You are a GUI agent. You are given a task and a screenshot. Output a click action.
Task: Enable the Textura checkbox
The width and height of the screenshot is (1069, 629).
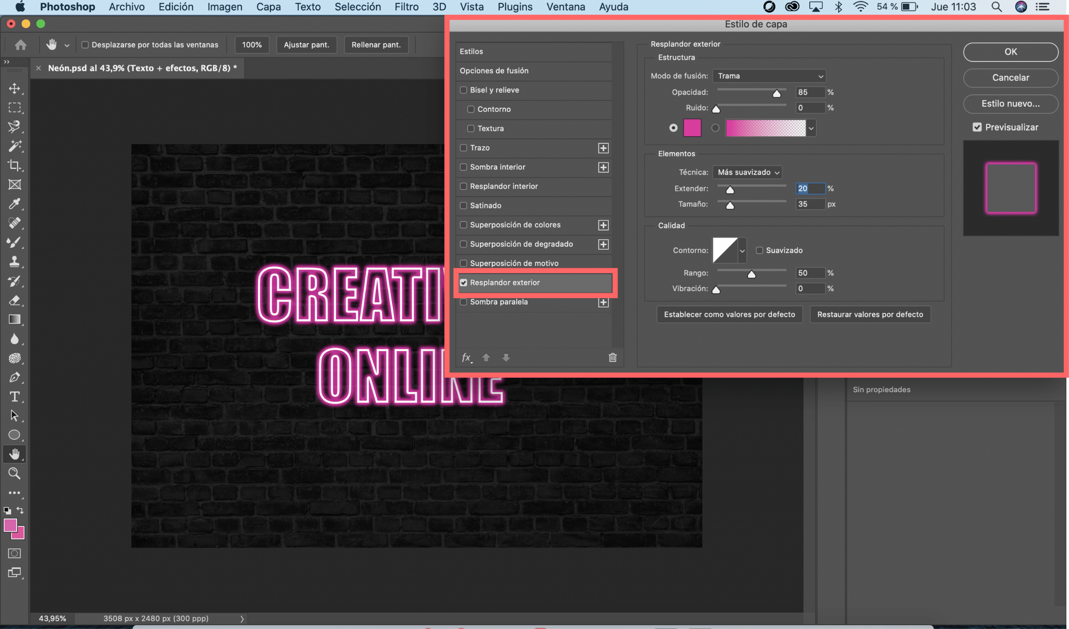click(471, 129)
